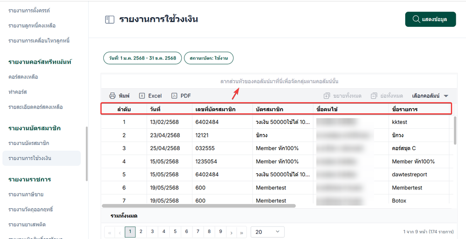Sort by เลขที่บัตรสมาชิก column header
This screenshot has width=466, height=239.
pos(222,109)
